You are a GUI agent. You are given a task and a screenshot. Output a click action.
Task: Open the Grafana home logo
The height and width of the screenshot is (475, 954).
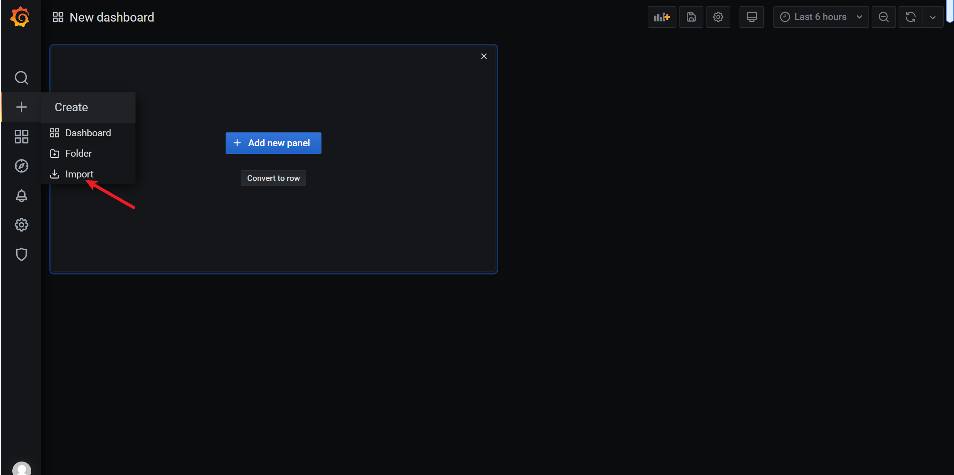click(20, 17)
